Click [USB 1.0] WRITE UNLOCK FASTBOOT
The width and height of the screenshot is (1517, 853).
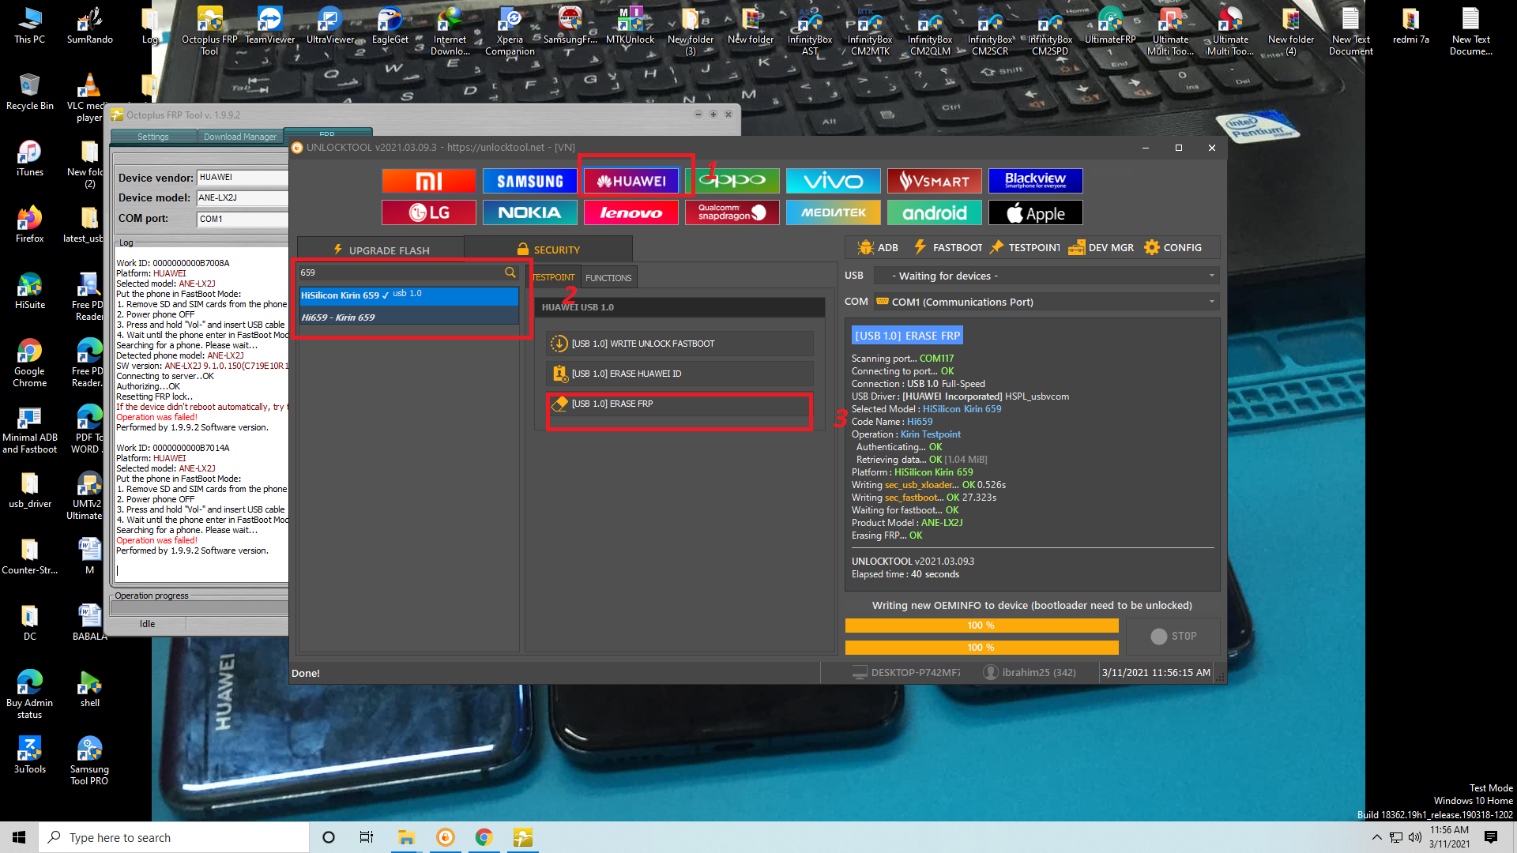[x=679, y=344]
